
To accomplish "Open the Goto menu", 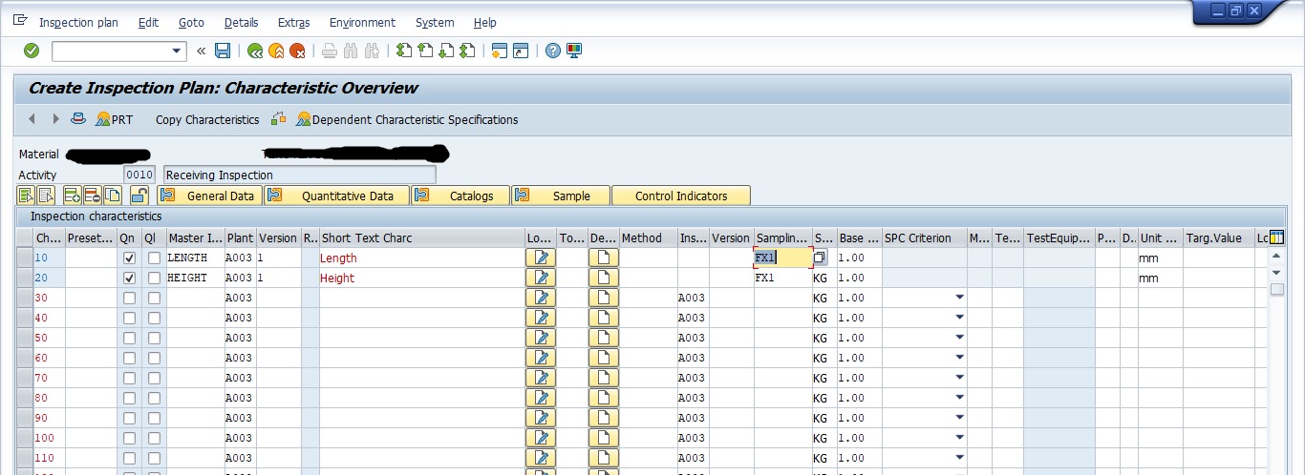I will point(191,22).
